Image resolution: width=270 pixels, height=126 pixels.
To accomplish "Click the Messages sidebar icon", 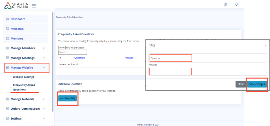I will (x=7, y=29).
